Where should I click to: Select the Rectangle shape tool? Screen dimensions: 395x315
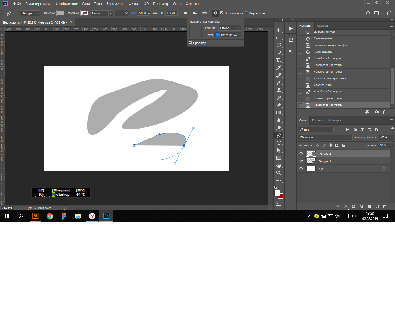tap(279, 158)
